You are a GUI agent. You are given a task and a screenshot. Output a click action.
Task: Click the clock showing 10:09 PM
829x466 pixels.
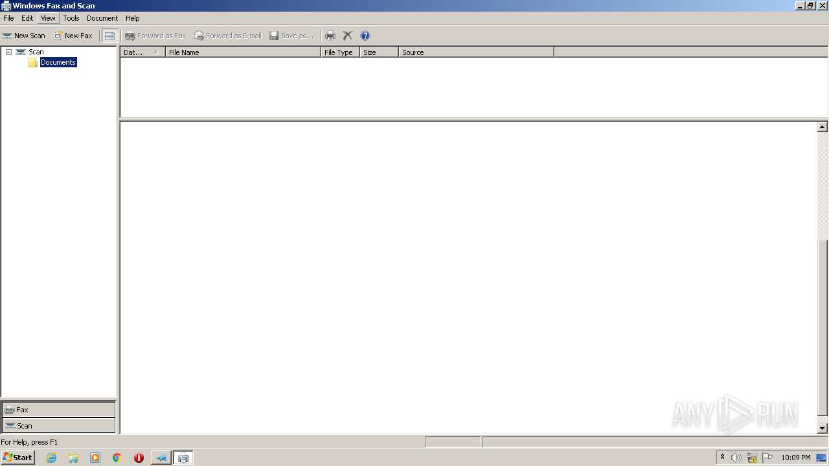[x=795, y=458]
